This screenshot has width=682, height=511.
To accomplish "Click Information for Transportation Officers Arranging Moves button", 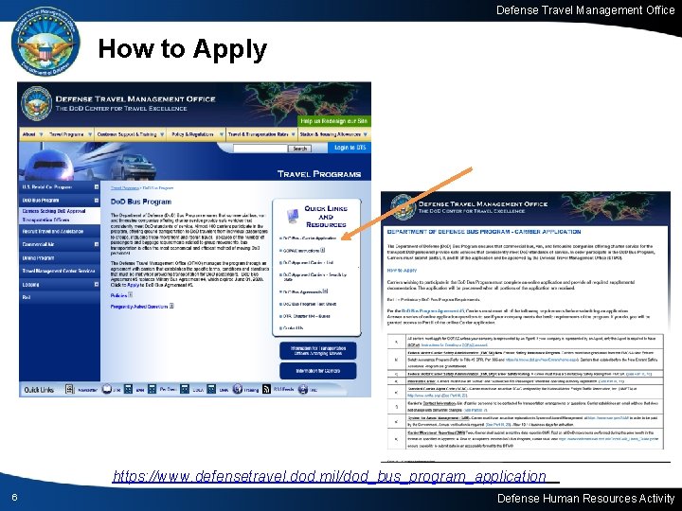I will 318,351.
